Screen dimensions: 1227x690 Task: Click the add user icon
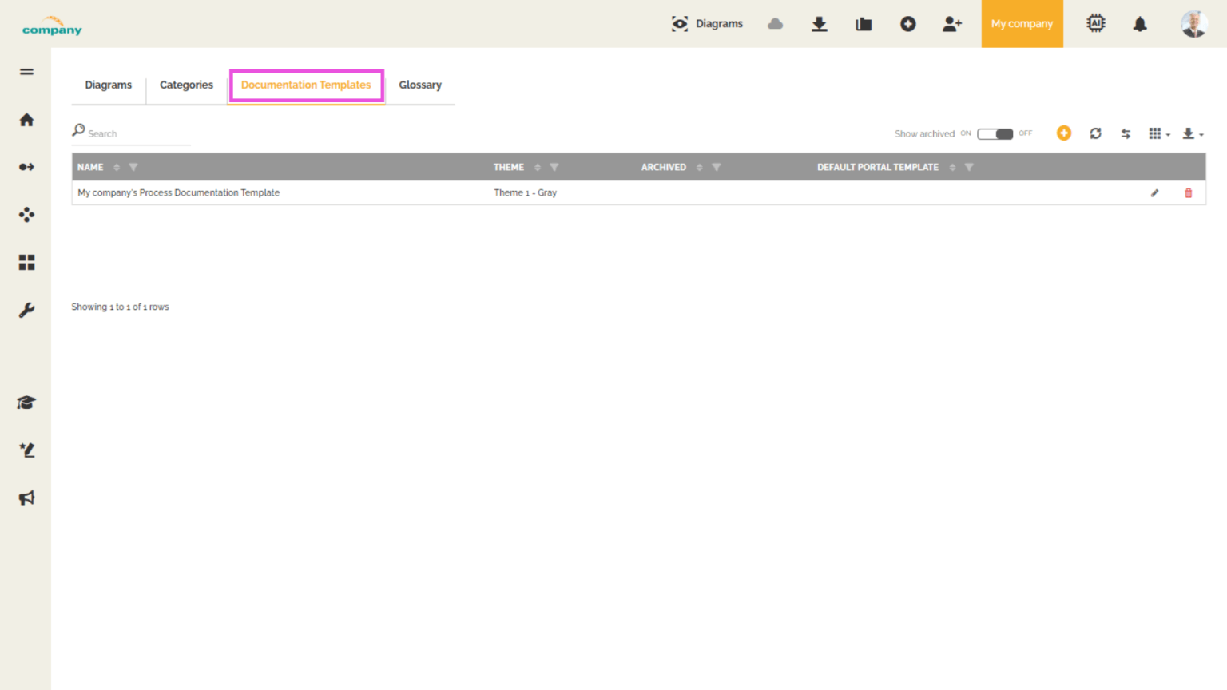tap(952, 24)
